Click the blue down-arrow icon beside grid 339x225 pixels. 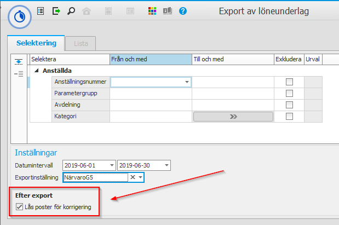pos(18,62)
